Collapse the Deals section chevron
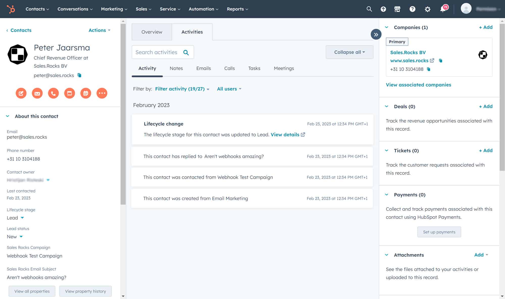 (x=387, y=106)
